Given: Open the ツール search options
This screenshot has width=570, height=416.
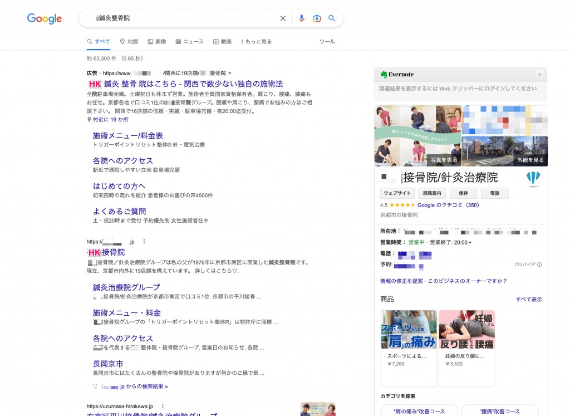Looking at the screenshot, I should coord(327,41).
